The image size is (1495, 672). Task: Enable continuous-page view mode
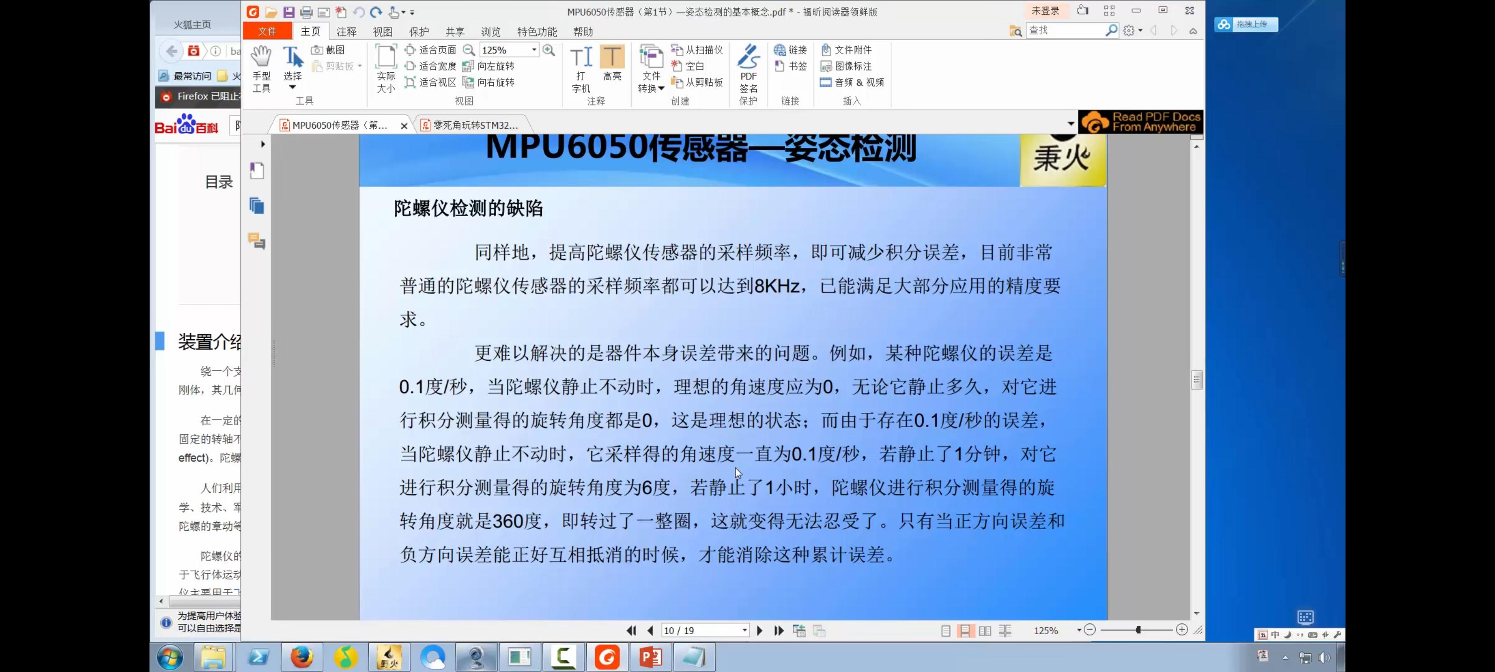pyautogui.click(x=965, y=630)
